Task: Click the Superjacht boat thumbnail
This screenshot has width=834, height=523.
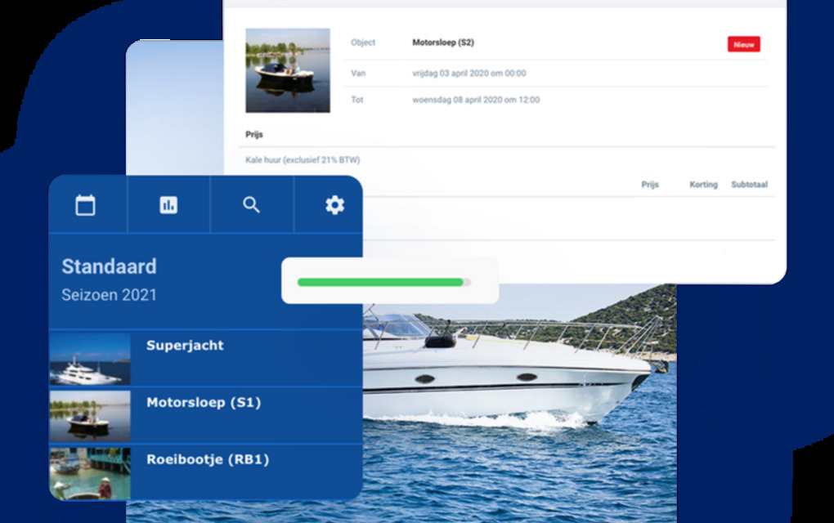Action: click(90, 359)
